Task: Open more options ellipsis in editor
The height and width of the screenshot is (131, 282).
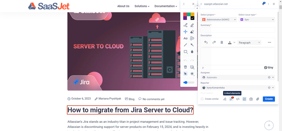Action: point(269,43)
